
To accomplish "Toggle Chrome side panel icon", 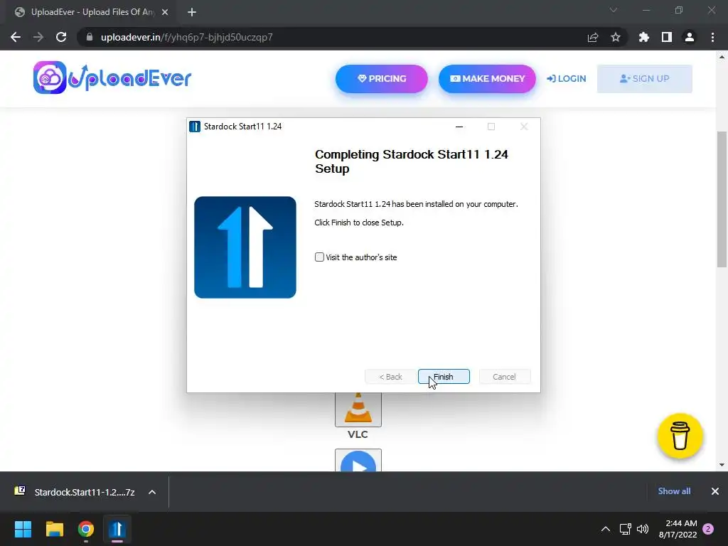I will click(x=667, y=37).
